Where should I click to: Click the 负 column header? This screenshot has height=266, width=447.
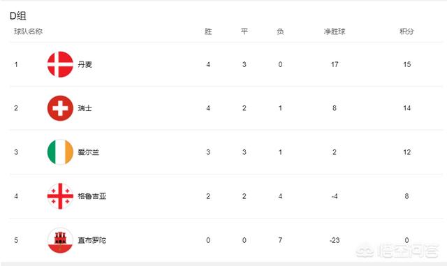click(280, 31)
